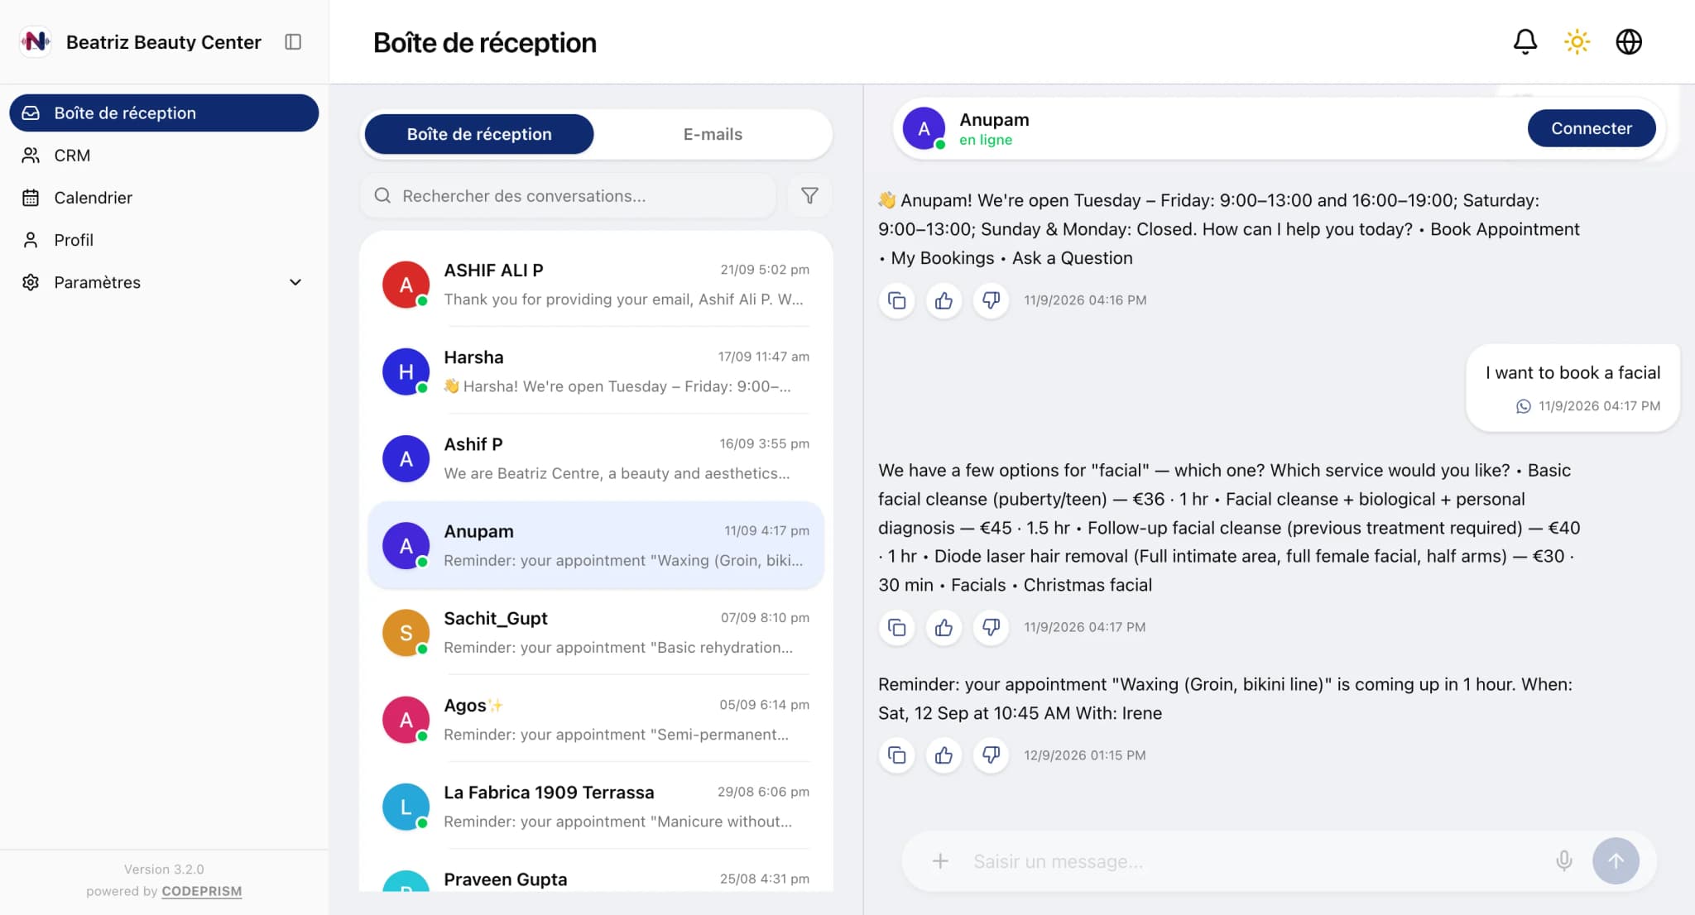Open the conversation filter funnel
Viewport: 1695px width, 915px height.
click(x=809, y=196)
